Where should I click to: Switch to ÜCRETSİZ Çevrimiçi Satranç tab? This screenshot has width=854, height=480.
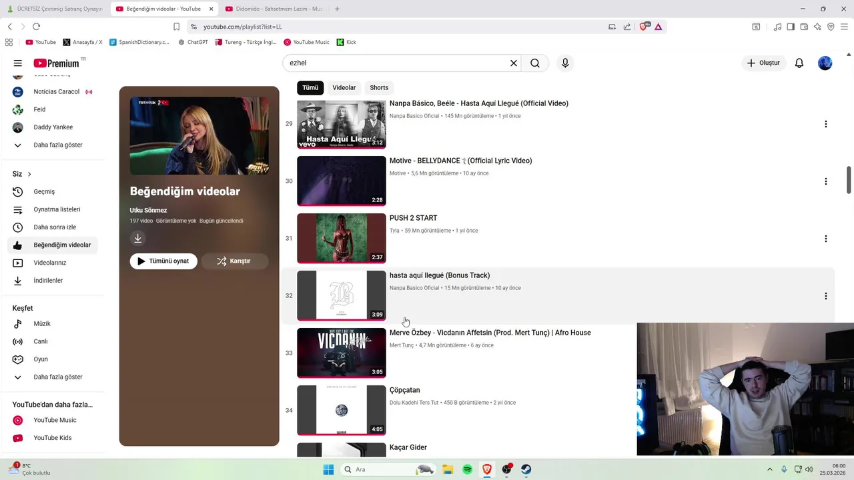click(x=55, y=9)
